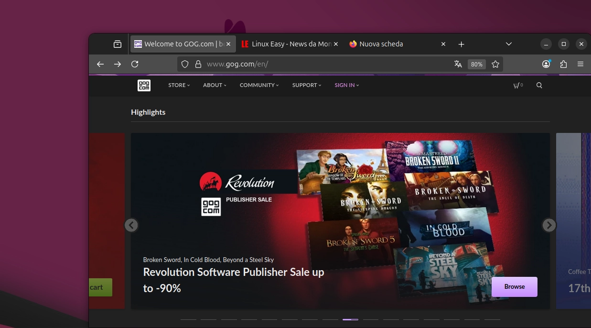Toggle tracking protection via the shield icon

point(185,64)
